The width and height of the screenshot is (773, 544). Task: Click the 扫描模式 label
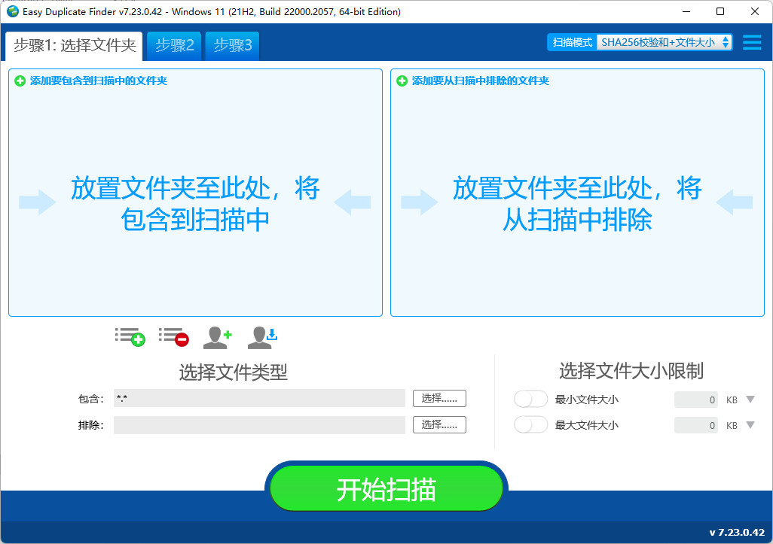click(x=573, y=42)
